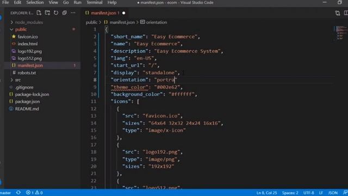Click the Open Changes compare icon
Viewport: 348px width, 196px height.
coord(338,13)
